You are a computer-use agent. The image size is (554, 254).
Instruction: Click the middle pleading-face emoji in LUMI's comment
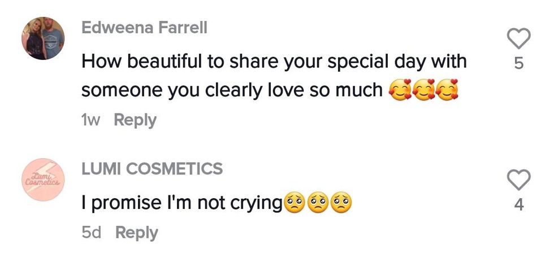pos(318,203)
